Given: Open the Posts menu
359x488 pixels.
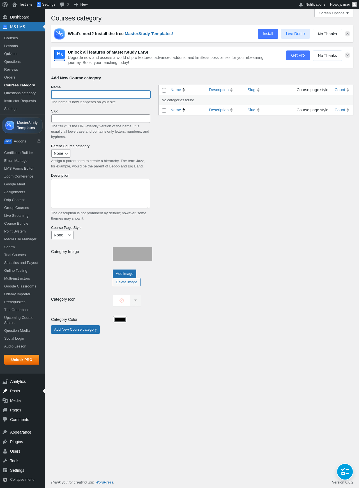Looking at the screenshot, I should (x=22, y=391).
